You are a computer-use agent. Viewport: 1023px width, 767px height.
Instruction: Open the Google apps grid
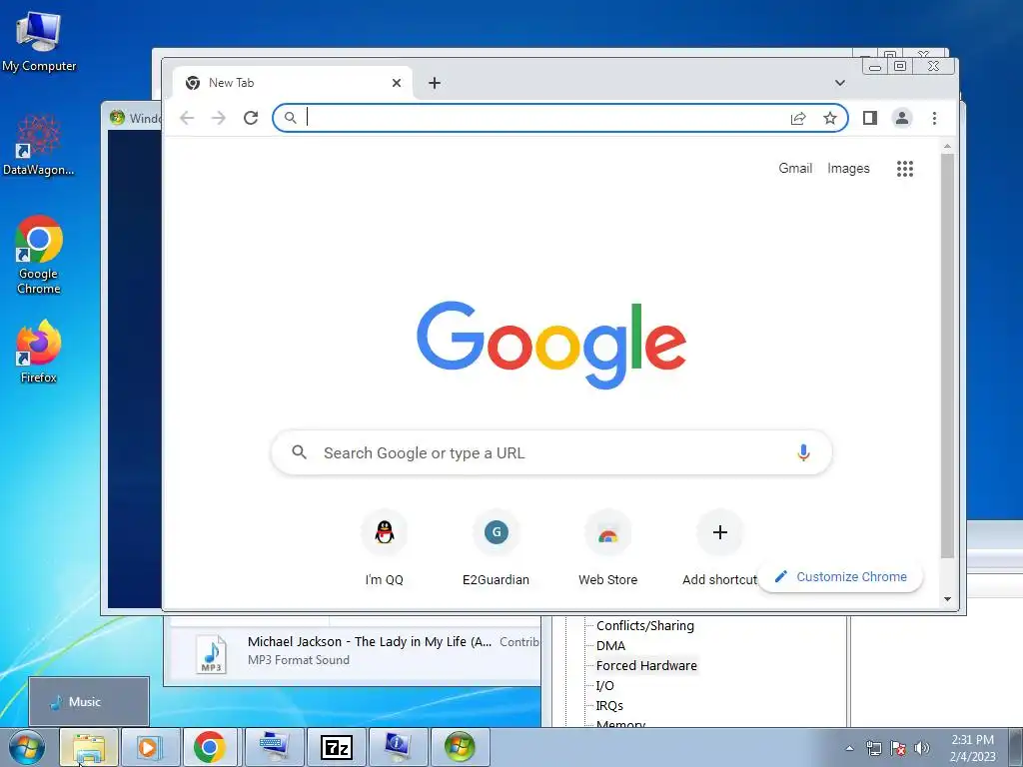pos(905,169)
